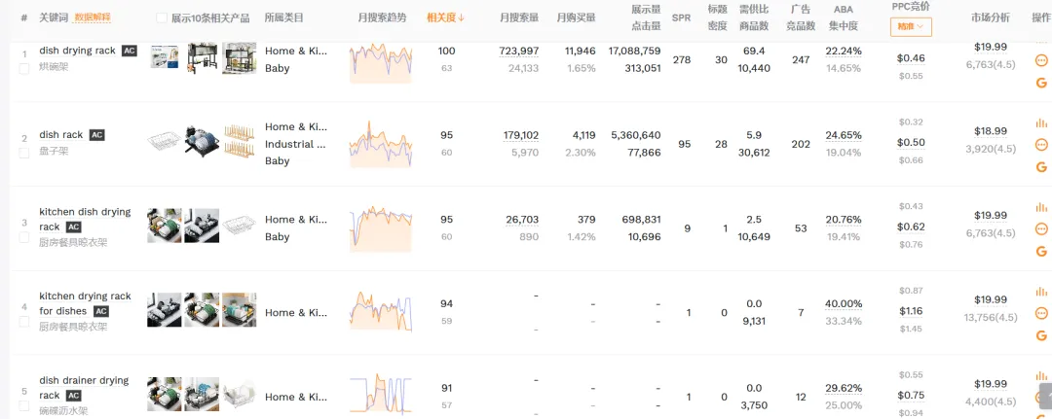1052x419 pixels.
Task: Open bar chart analysis for dish rack row
Action: click(1041, 122)
